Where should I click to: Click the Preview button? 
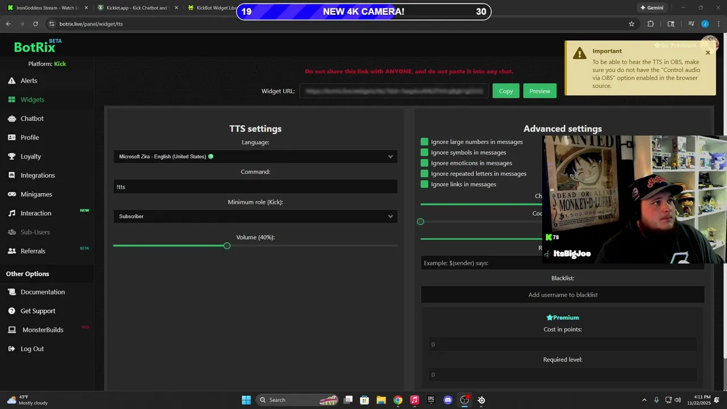pos(540,91)
